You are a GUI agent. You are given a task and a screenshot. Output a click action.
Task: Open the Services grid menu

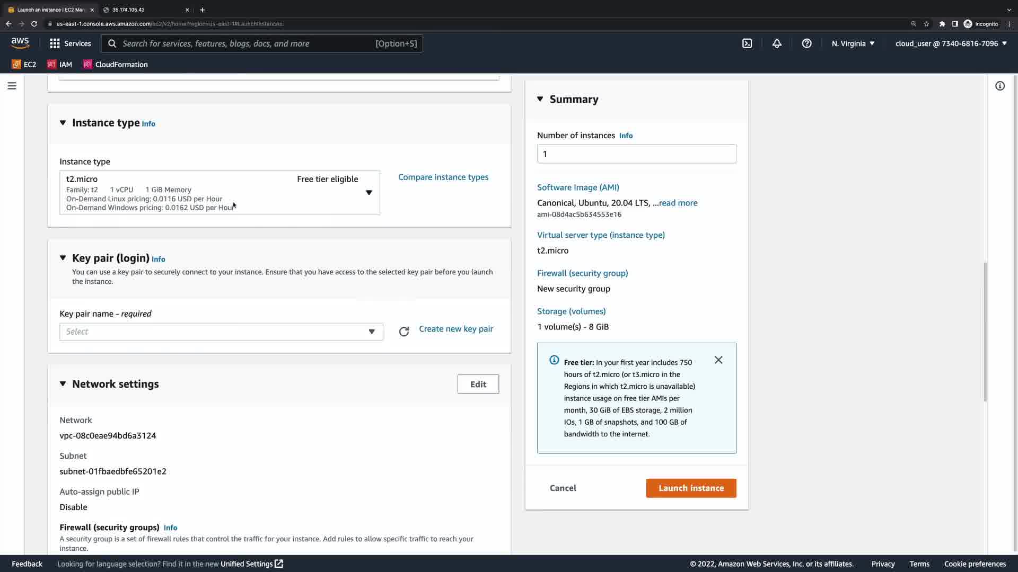coord(70,43)
